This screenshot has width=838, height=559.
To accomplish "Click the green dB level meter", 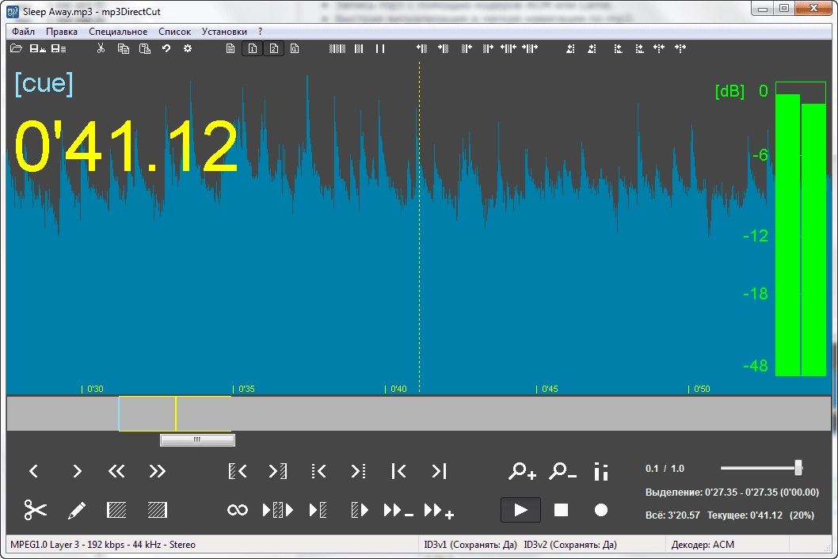I will pos(801,229).
